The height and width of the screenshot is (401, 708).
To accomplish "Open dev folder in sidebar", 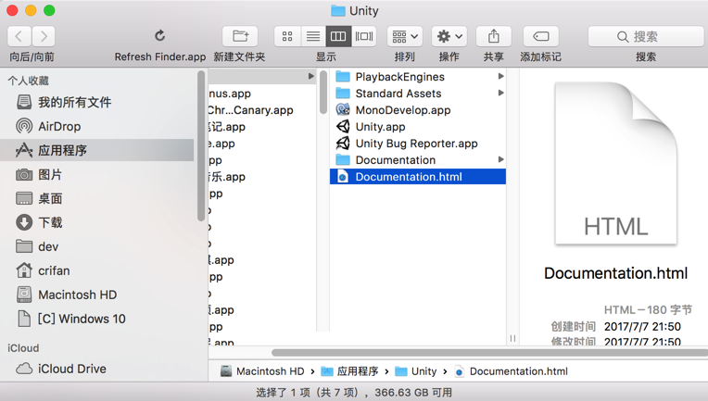I will click(97, 246).
